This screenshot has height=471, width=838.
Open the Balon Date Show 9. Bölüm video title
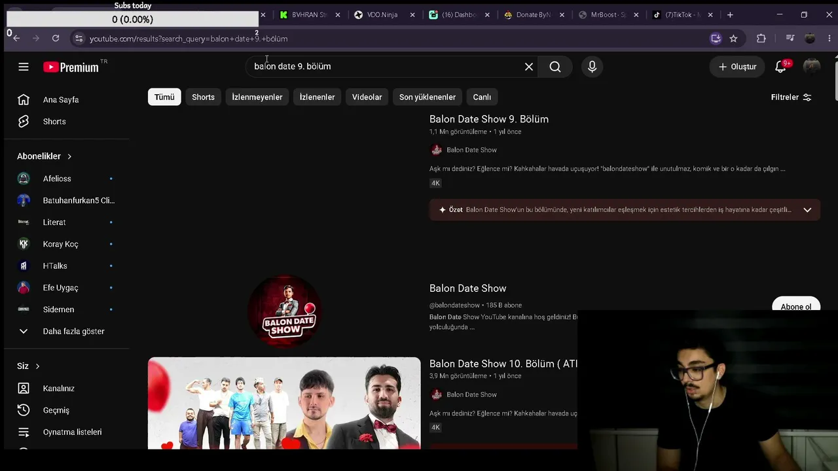[x=489, y=119]
